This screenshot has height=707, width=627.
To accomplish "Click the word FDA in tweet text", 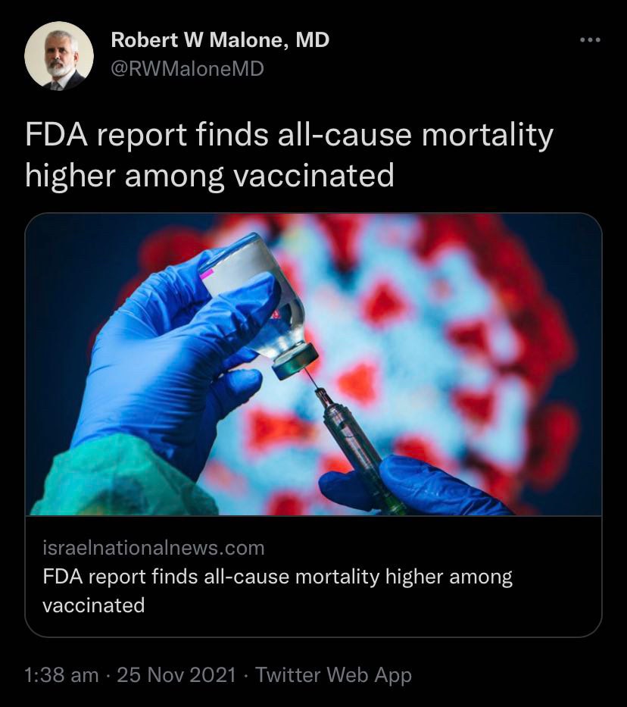I will 56,135.
